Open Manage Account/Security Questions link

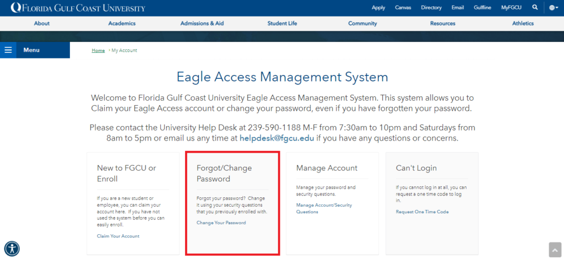[x=324, y=209]
